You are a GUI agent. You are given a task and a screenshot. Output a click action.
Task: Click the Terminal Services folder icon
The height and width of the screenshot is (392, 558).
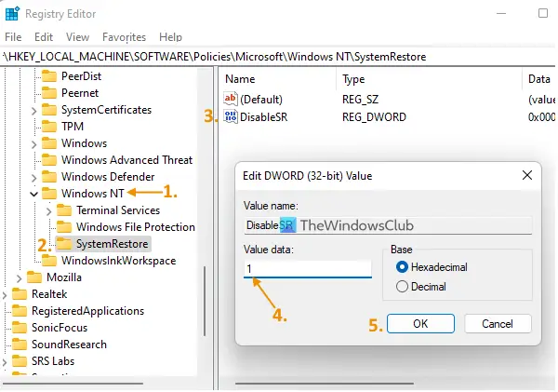pyautogui.click(x=64, y=210)
